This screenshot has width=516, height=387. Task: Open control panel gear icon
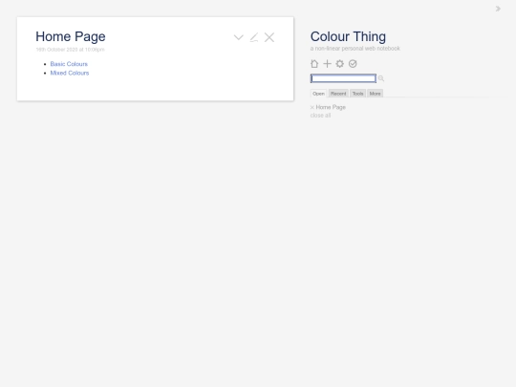tap(339, 64)
